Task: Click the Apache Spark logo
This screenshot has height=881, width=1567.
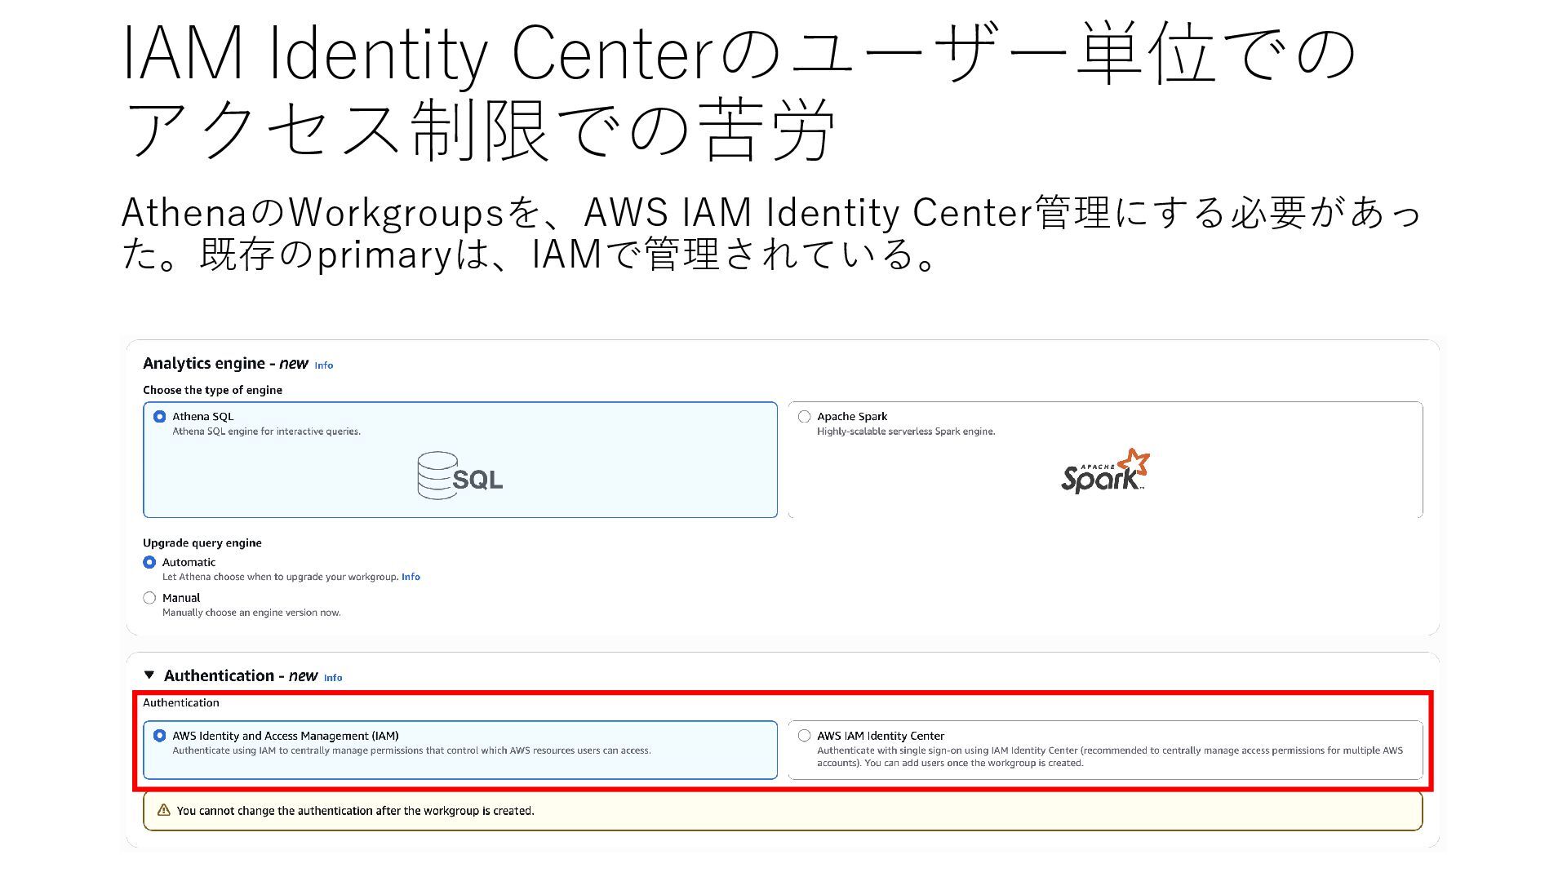Action: 1105,471
